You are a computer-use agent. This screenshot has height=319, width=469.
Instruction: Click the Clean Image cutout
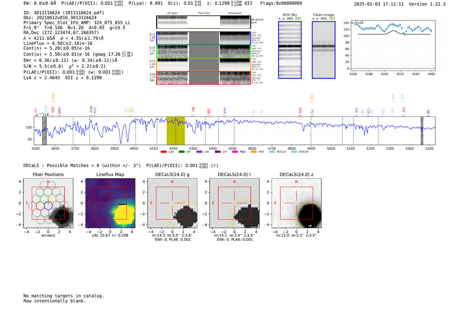coord(324,50)
